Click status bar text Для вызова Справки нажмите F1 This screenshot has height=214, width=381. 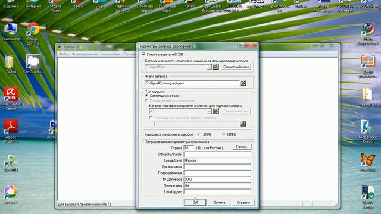tap(85, 204)
